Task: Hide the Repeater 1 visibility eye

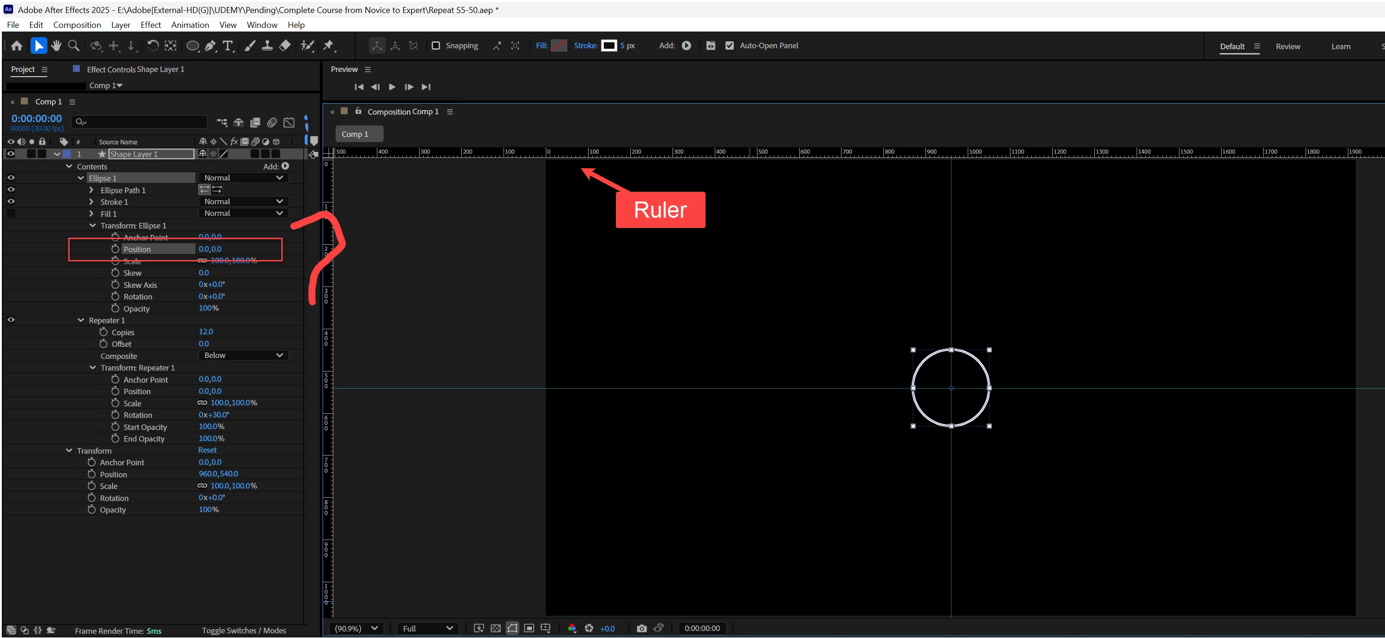Action: [x=11, y=320]
